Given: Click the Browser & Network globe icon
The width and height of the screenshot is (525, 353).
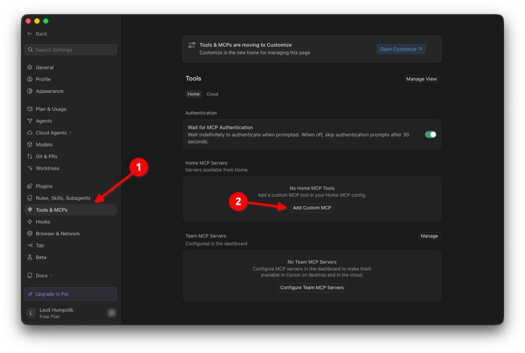Looking at the screenshot, I should (30, 233).
